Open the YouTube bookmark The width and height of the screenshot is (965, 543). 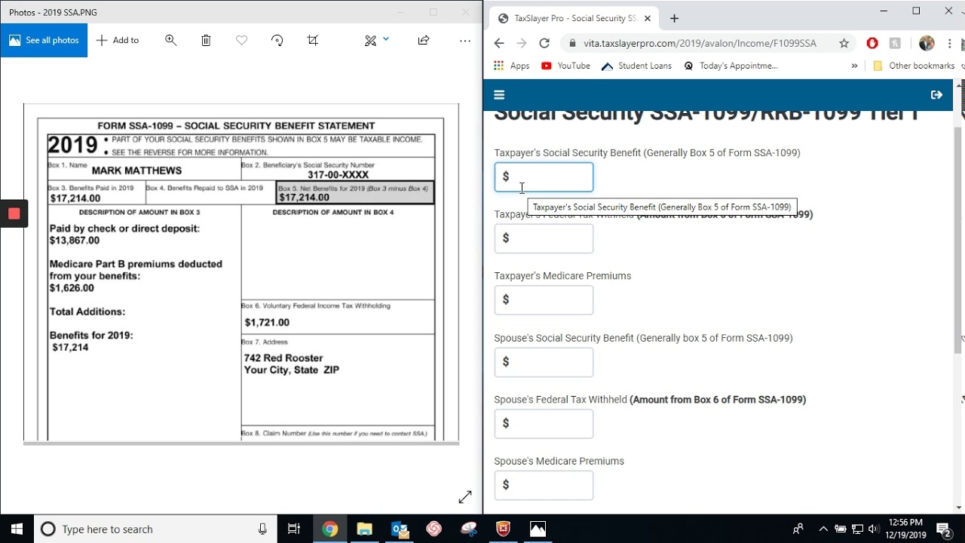coord(565,66)
